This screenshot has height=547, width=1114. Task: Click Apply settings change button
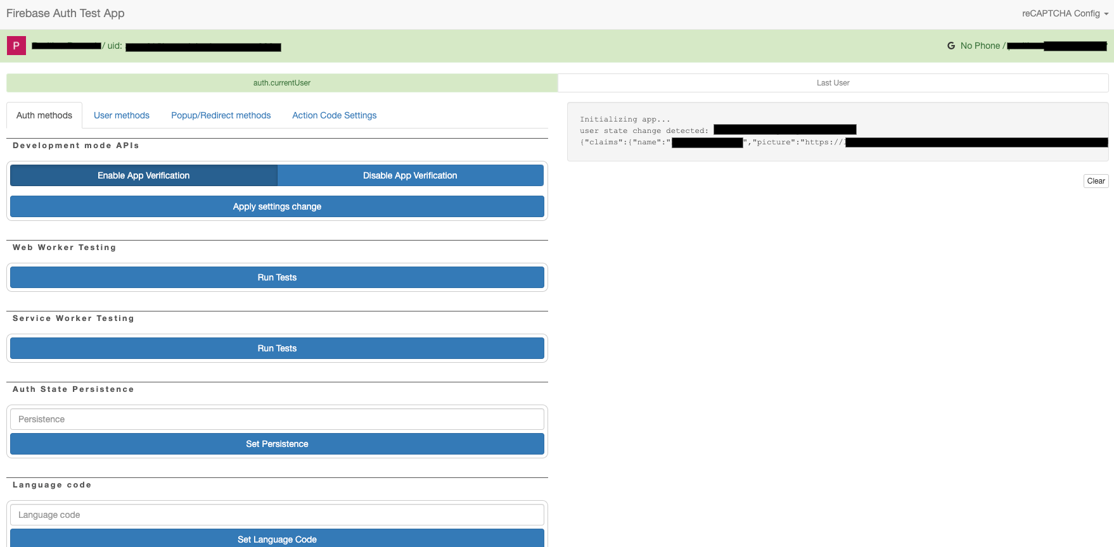pos(277,206)
